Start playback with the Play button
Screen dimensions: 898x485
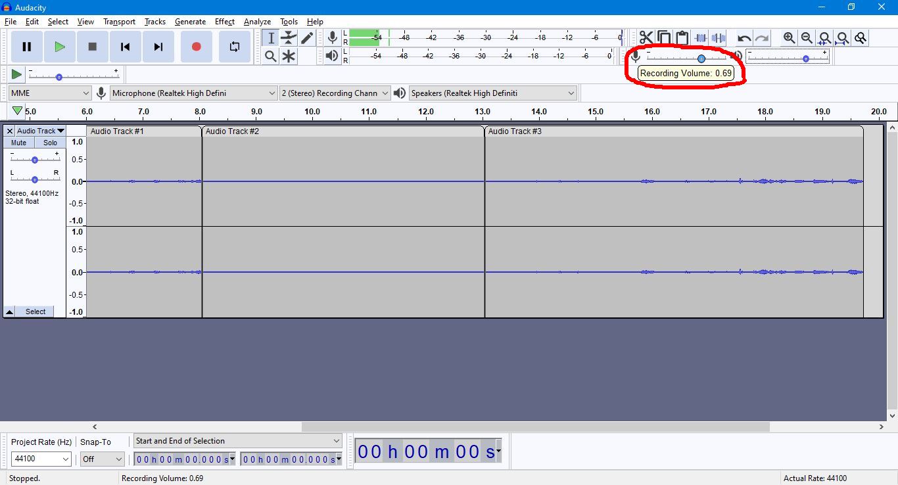[60, 47]
